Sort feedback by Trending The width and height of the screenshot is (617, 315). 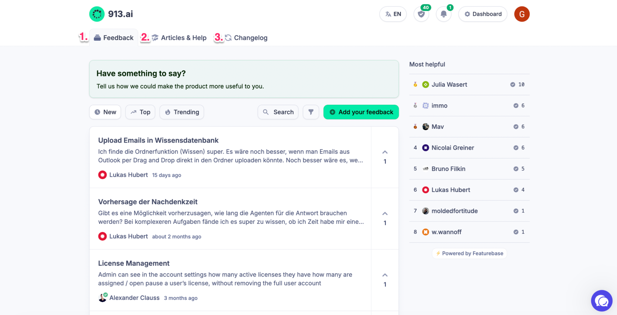pyautogui.click(x=182, y=112)
